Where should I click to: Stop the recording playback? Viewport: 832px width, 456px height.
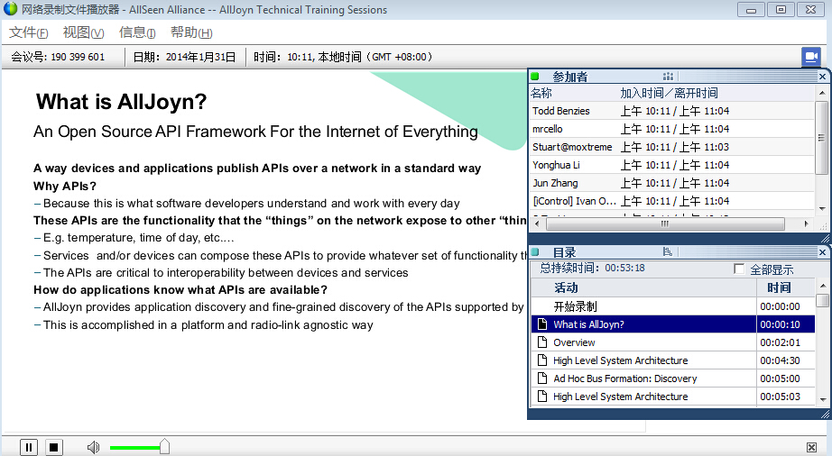point(53,448)
